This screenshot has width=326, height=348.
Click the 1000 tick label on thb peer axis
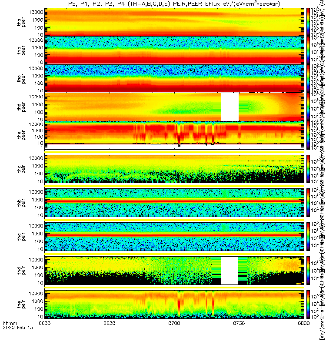pyautogui.click(x=37, y=47)
